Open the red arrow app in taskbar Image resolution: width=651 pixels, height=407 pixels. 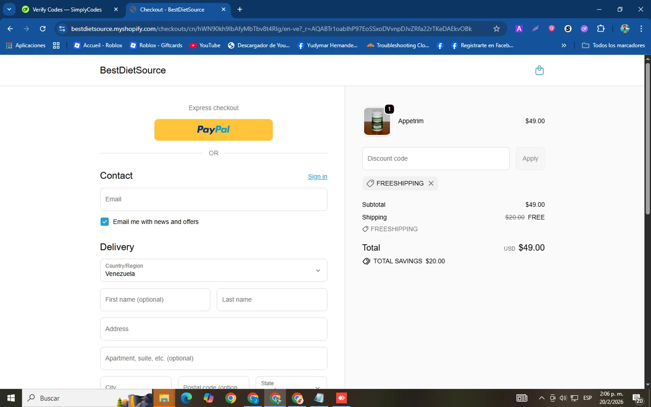point(342,398)
